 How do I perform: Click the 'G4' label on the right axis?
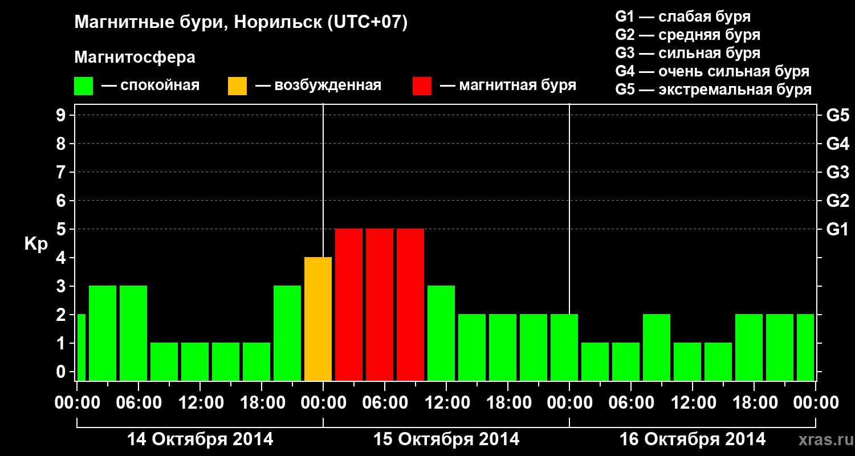click(x=837, y=144)
